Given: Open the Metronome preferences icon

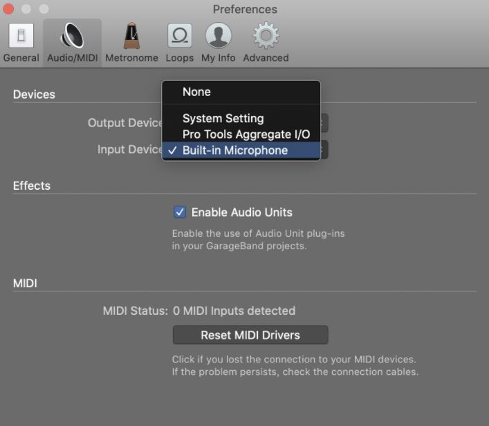Looking at the screenshot, I should click(131, 36).
